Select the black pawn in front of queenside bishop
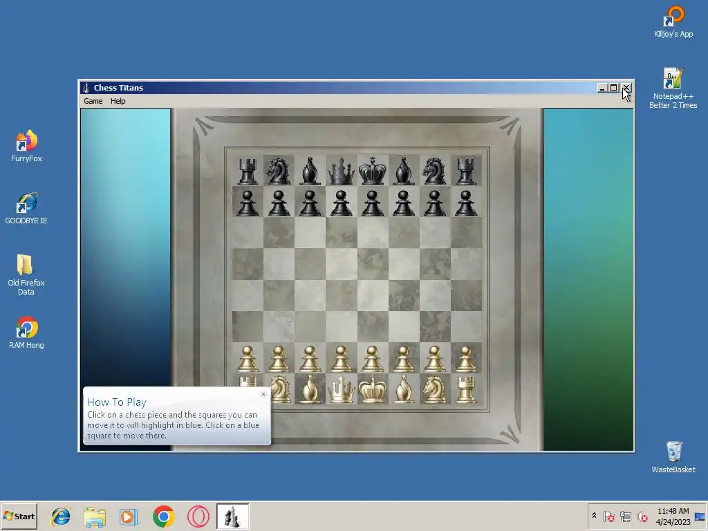 point(310,203)
